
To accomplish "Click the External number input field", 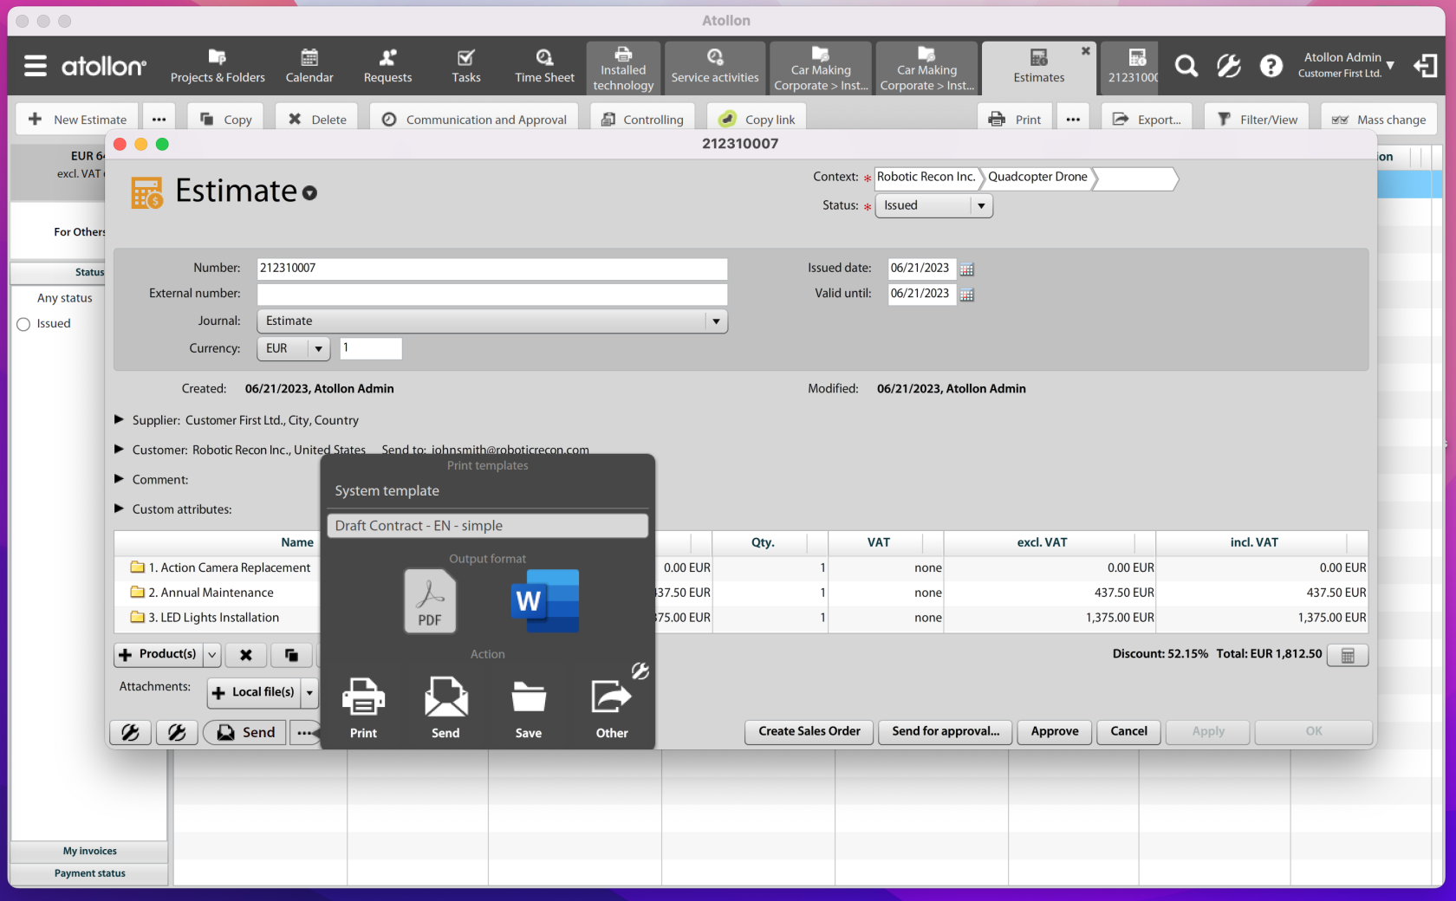I will pyautogui.click(x=492, y=295).
